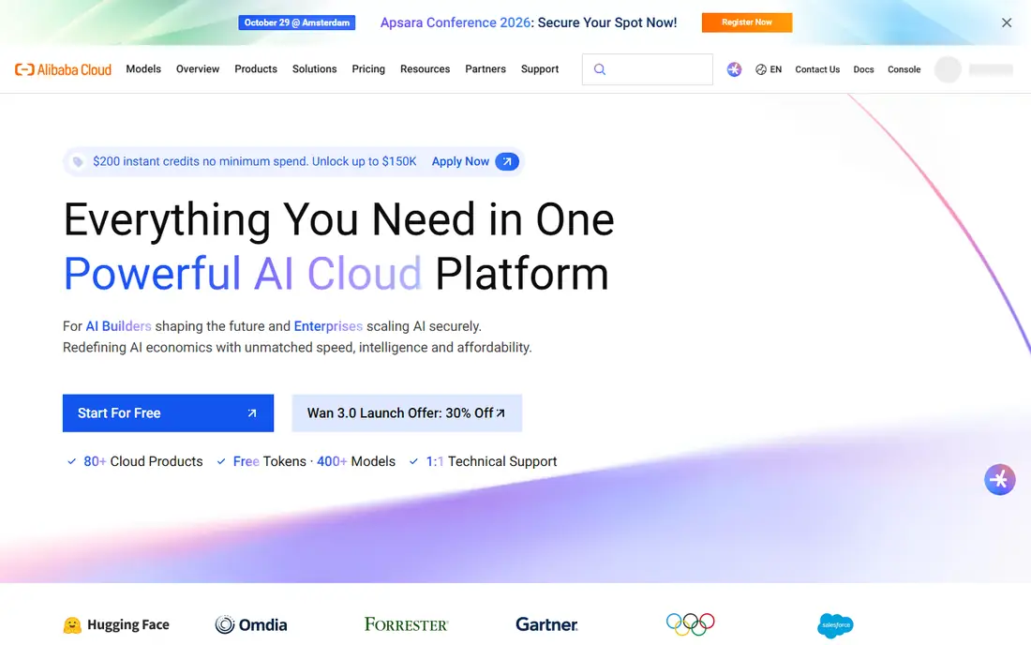Click the 80+ Cloud Products text
The image size is (1031, 645).
click(142, 461)
